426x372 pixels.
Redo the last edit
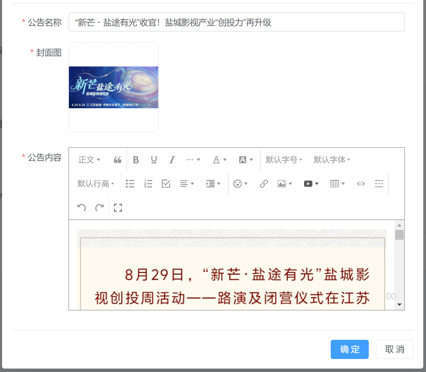[x=99, y=208]
